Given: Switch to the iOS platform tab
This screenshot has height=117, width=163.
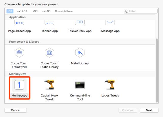Looking at the screenshot, I should (10, 11).
